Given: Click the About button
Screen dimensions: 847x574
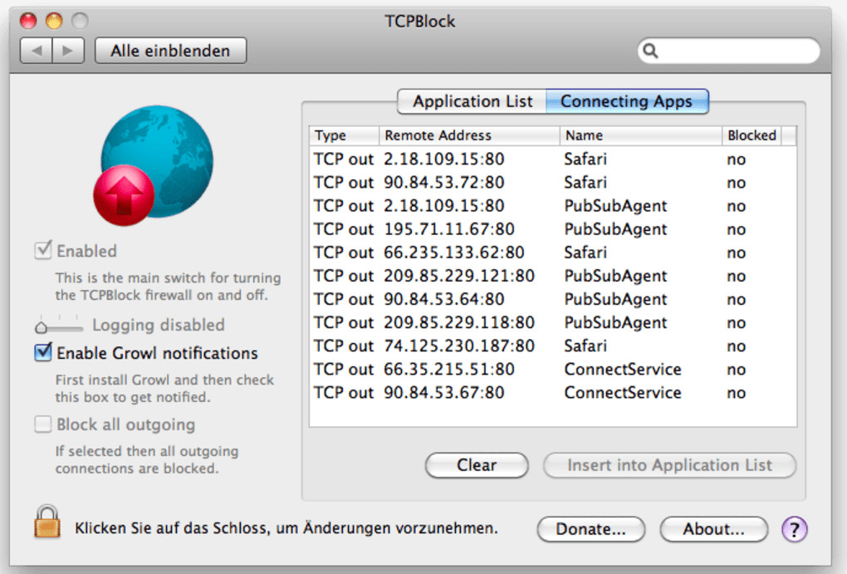Looking at the screenshot, I should [x=713, y=528].
